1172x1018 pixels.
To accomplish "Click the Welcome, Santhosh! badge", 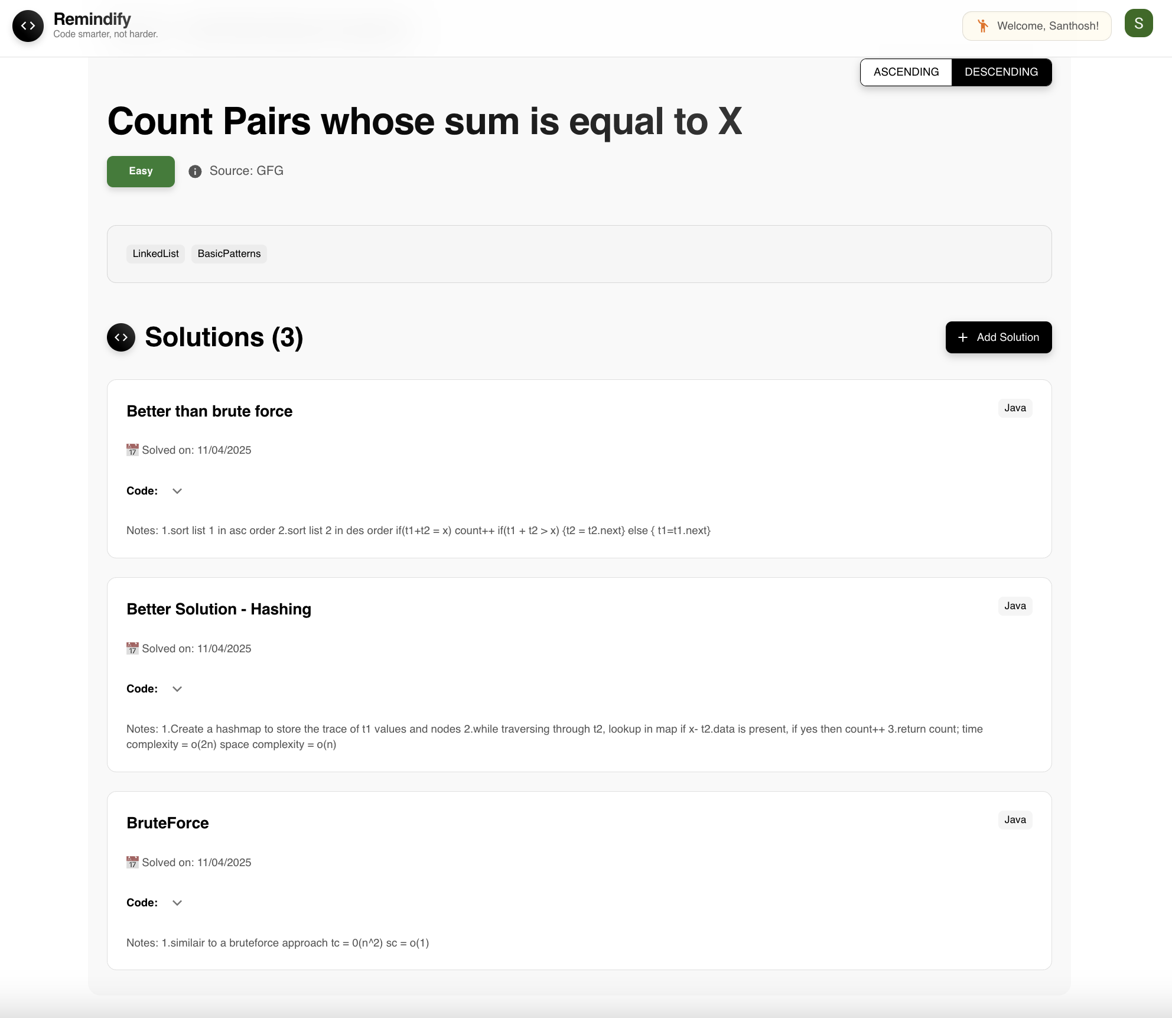I will [x=1037, y=26].
